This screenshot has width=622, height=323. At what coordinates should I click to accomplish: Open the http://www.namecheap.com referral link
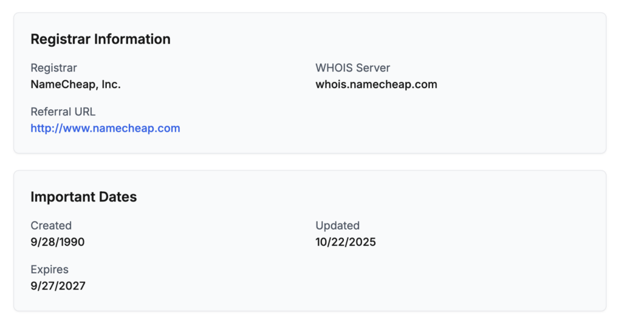105,128
